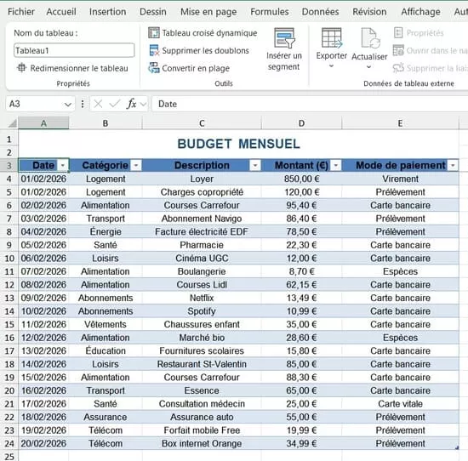Click the Loyer description cell
Viewport: 468px width, 461px height.
point(202,179)
